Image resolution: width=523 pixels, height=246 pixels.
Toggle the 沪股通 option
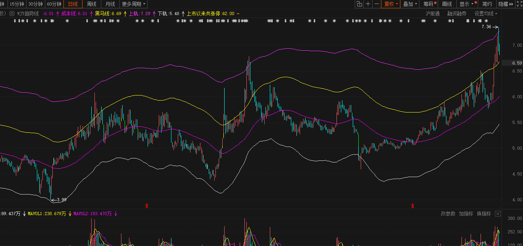(x=433, y=13)
